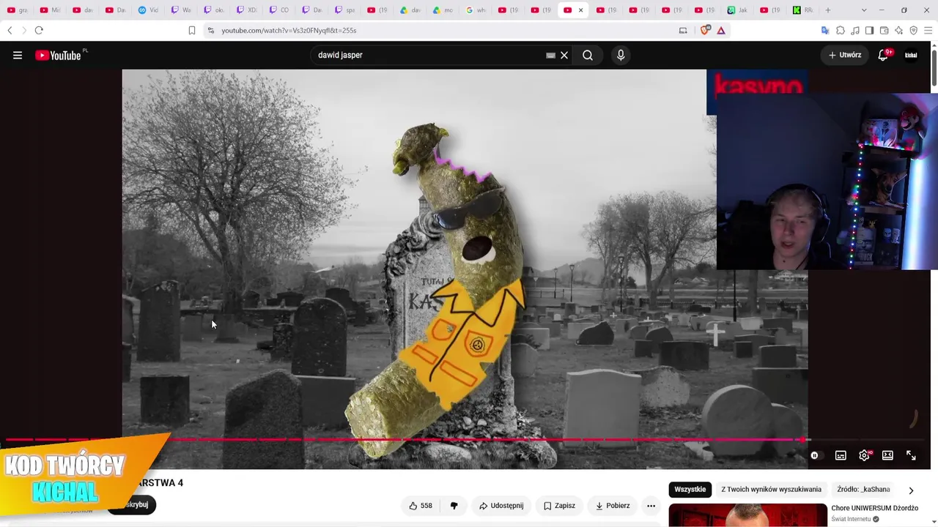This screenshot has width=938, height=527.
Task: Switch to the last tab labeled RR
Action: (802, 10)
